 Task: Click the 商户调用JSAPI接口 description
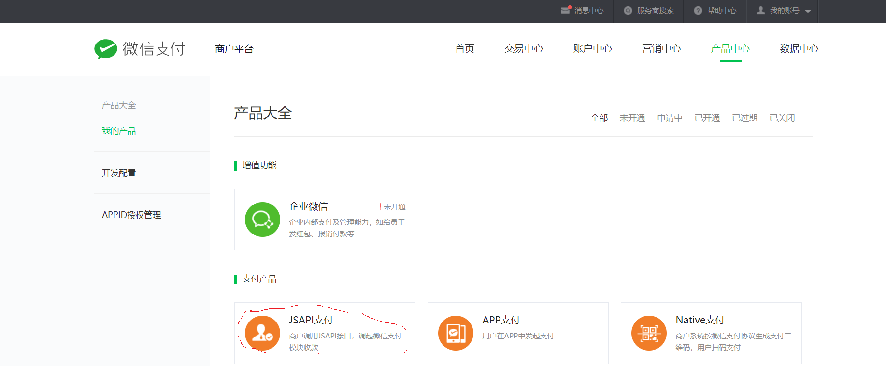pos(345,342)
